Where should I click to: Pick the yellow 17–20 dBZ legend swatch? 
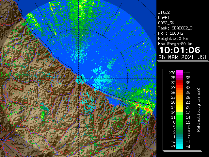pos(180,107)
